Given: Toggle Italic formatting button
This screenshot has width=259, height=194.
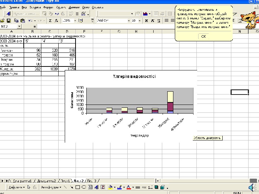Looking at the screenshot, I should (152, 20).
